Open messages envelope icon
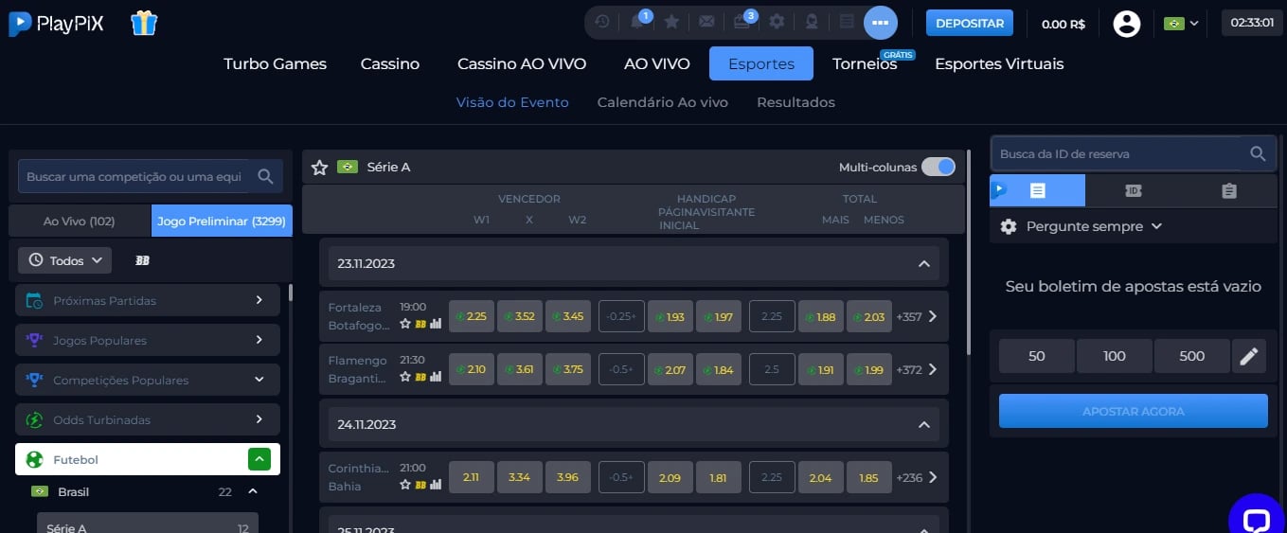 click(x=706, y=22)
